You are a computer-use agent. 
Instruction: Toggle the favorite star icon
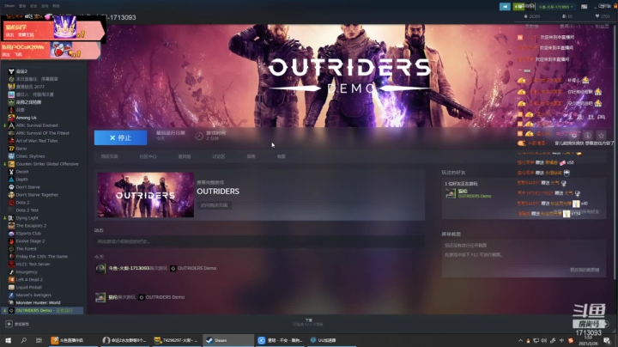click(x=601, y=135)
